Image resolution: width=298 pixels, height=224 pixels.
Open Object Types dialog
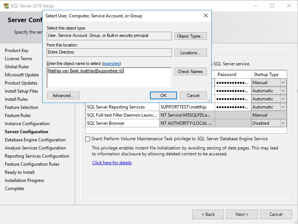(190, 36)
